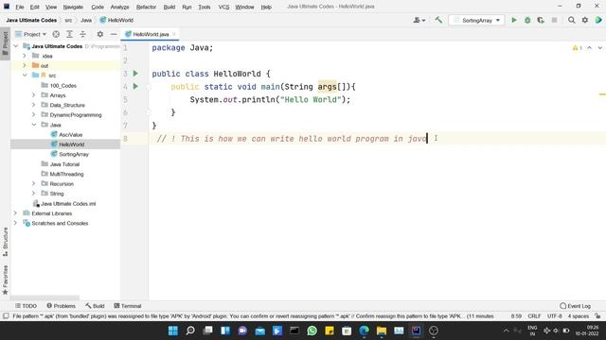Viewport: 606px width, 340px height.
Task: Open the Navigate menu
Action: (73, 7)
